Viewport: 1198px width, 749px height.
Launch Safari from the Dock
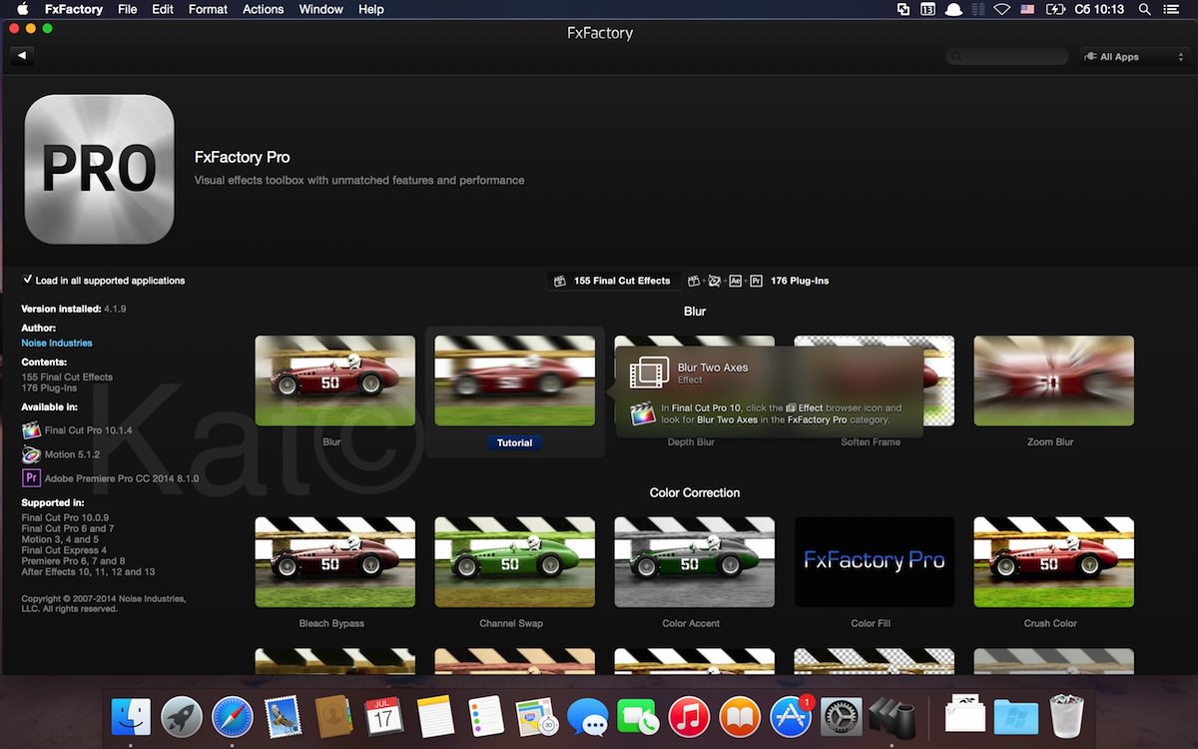coord(233,717)
